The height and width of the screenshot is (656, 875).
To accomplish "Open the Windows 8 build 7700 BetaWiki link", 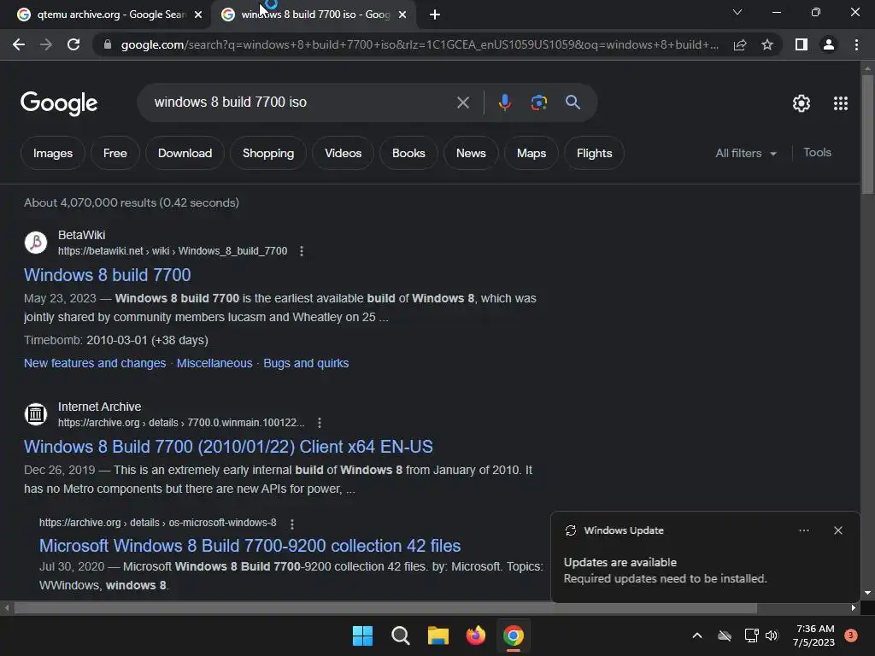I will (x=108, y=275).
